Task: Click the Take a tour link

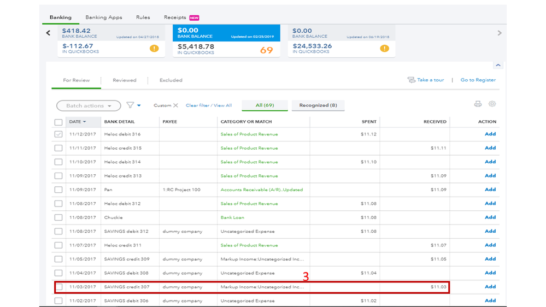Action: point(430,80)
